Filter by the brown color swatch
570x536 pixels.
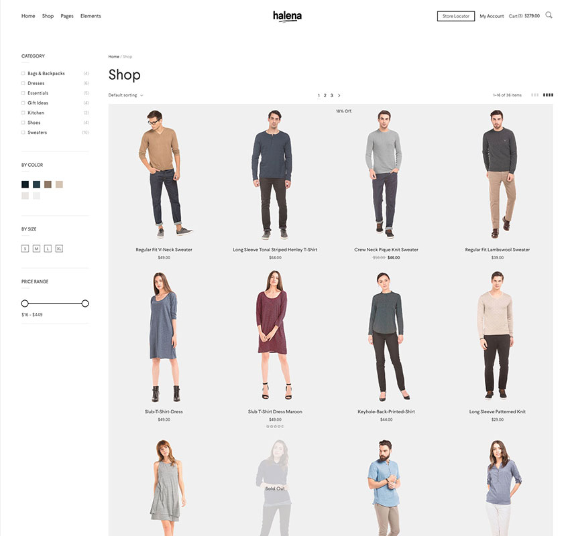[x=48, y=184]
